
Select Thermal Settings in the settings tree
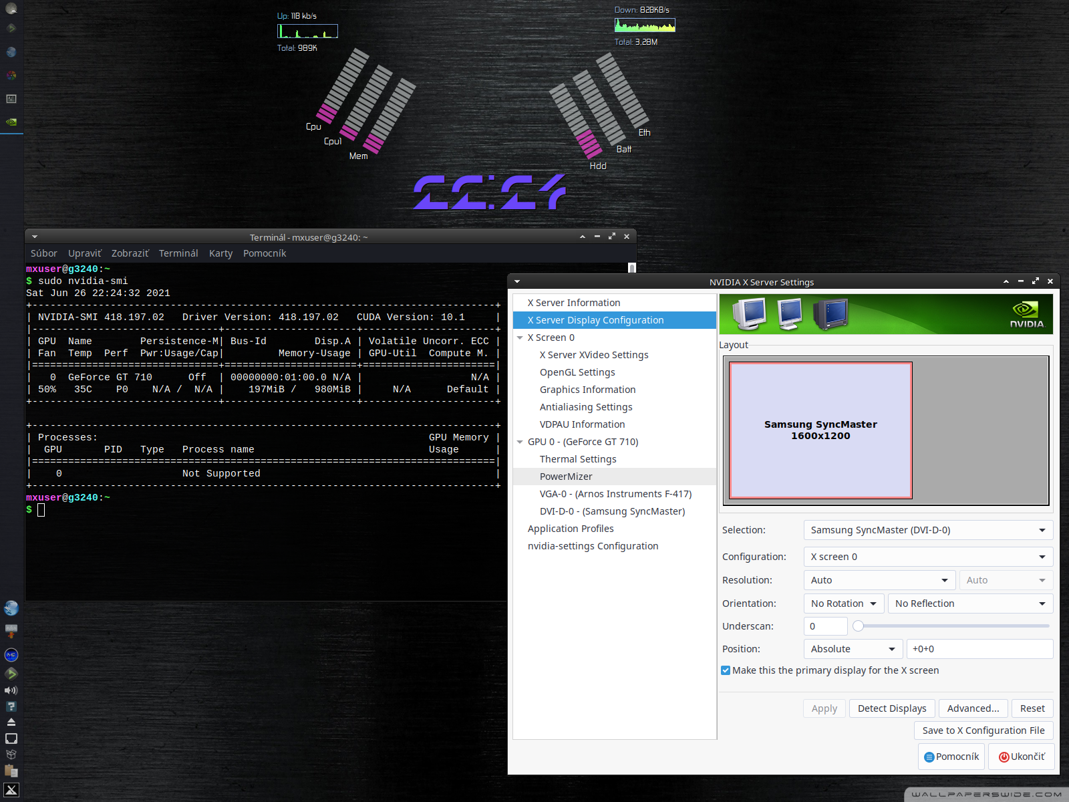(578, 459)
